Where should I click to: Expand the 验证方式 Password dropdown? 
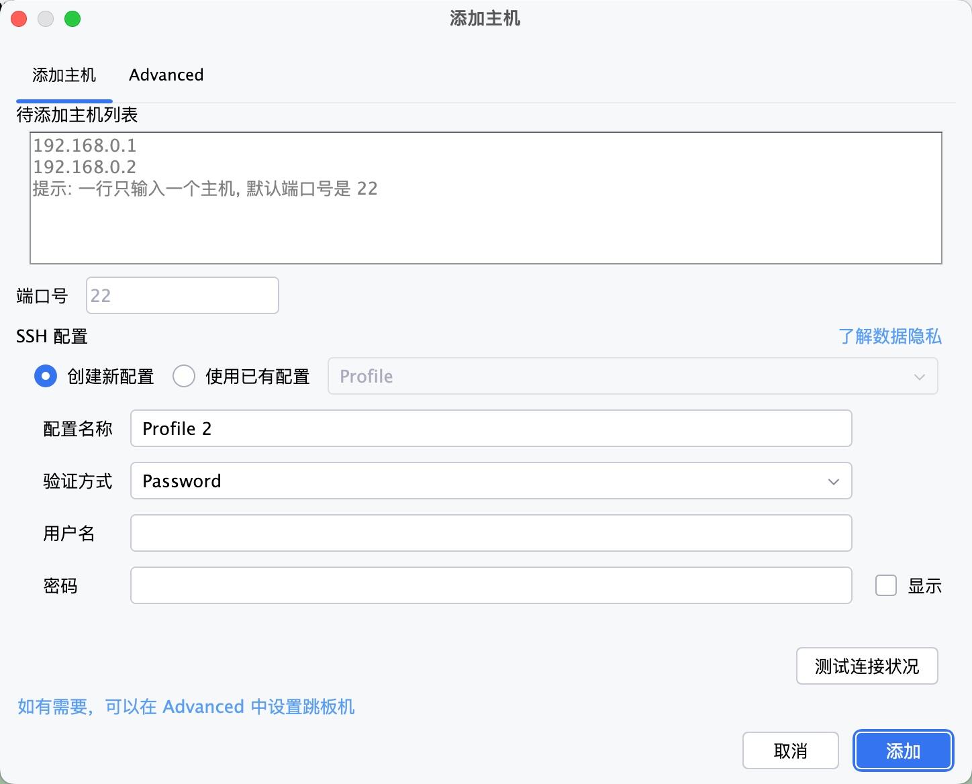pos(491,481)
